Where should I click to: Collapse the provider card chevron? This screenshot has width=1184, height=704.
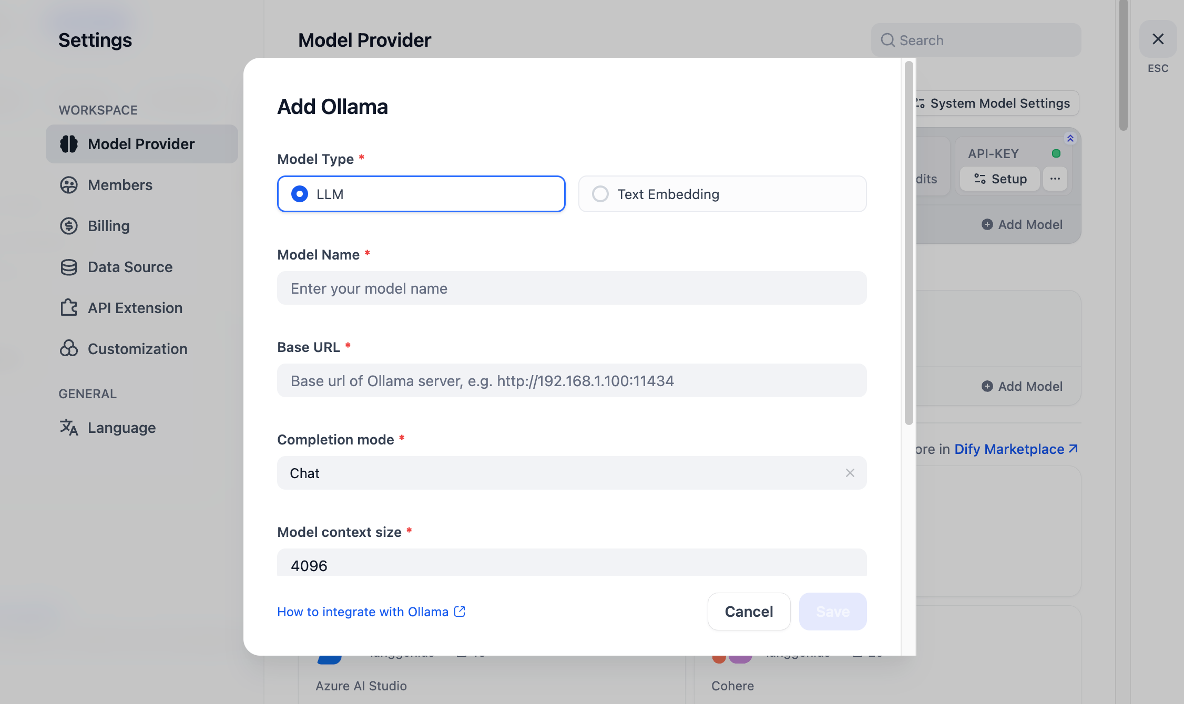tap(1070, 139)
